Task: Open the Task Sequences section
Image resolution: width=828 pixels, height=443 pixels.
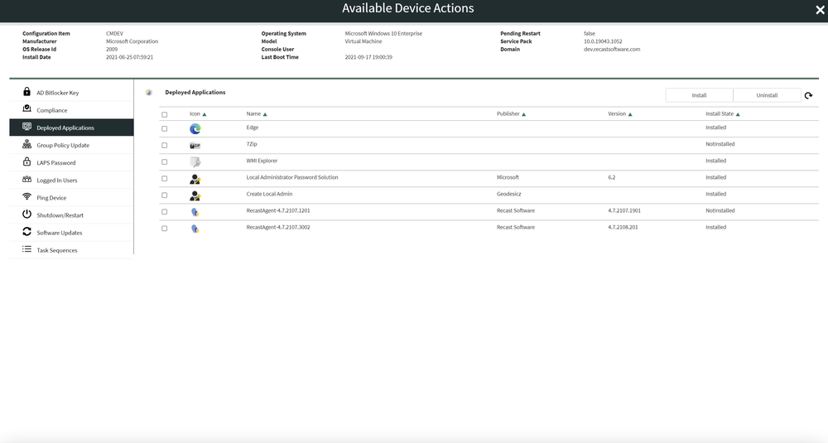Action: (71, 250)
